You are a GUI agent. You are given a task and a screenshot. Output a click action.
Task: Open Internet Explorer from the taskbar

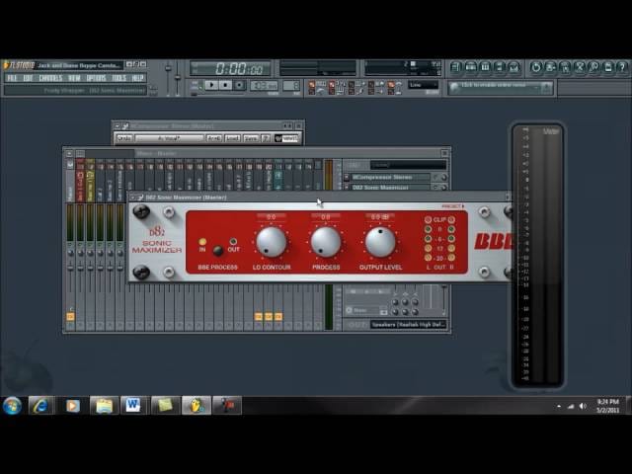pos(40,406)
